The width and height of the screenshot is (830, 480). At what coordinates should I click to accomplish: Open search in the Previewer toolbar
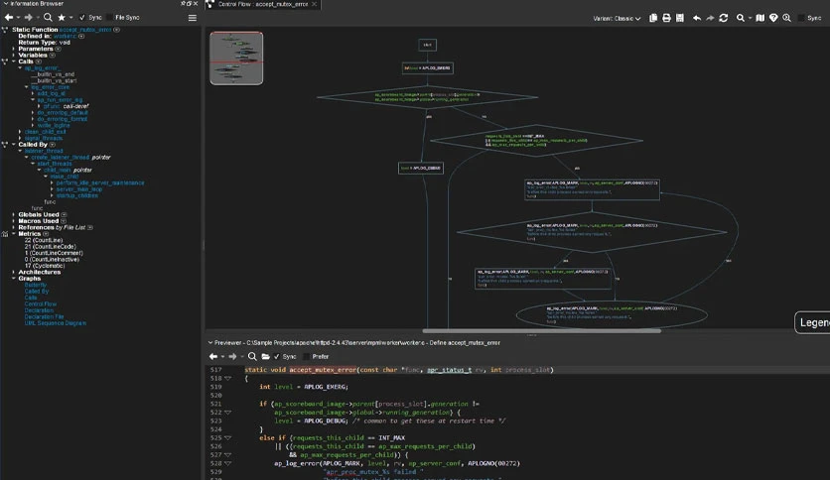coord(252,356)
